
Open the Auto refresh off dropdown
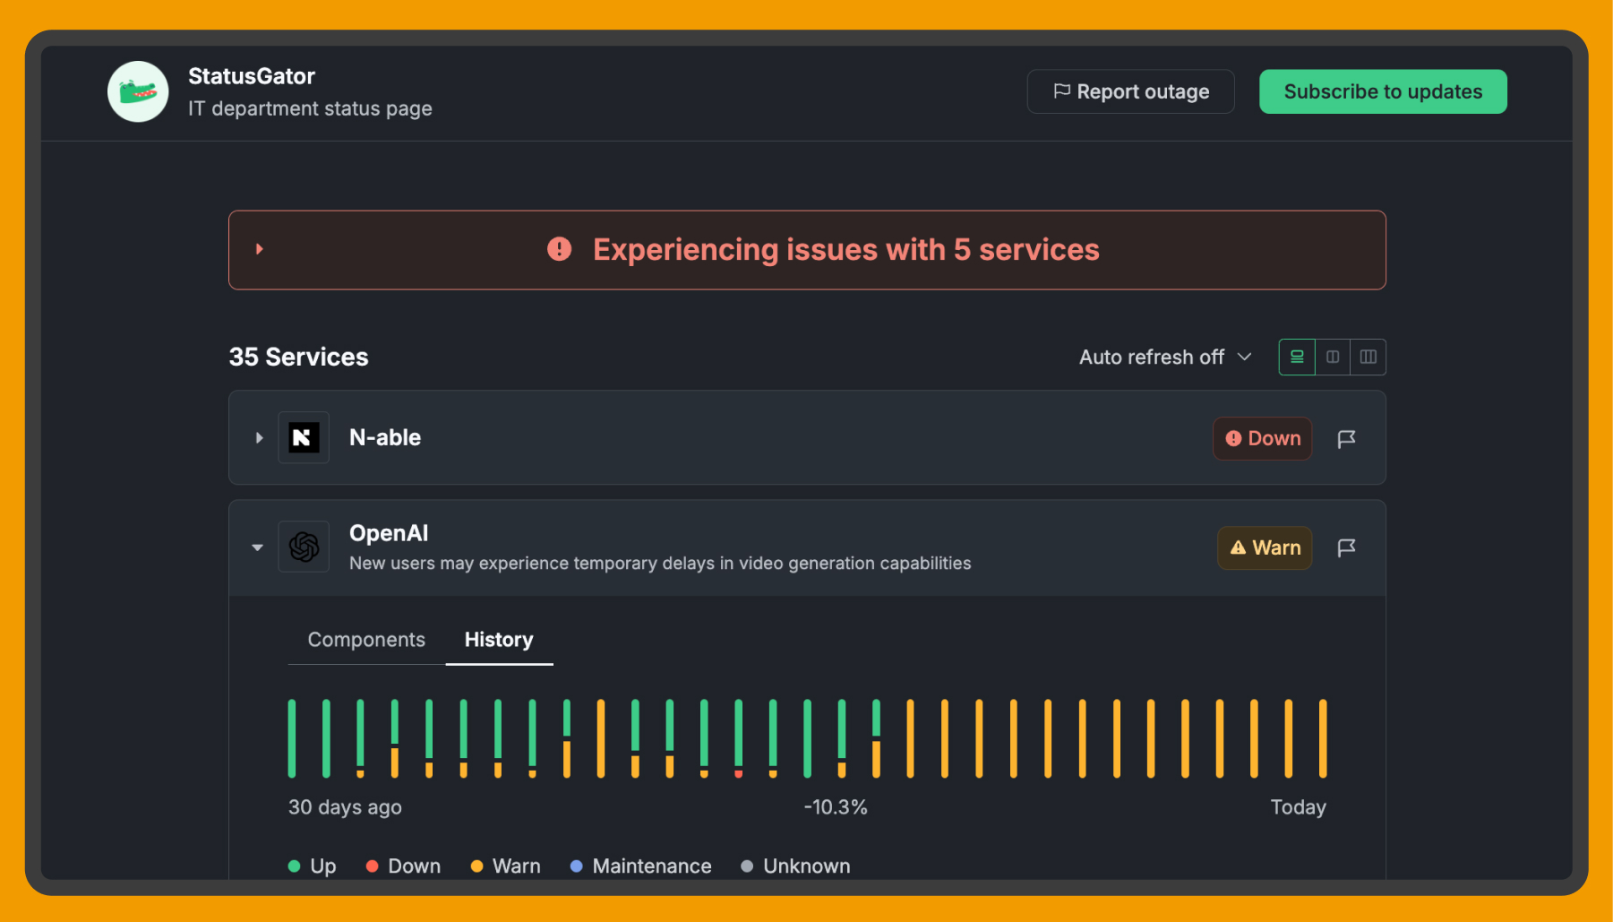(1165, 357)
